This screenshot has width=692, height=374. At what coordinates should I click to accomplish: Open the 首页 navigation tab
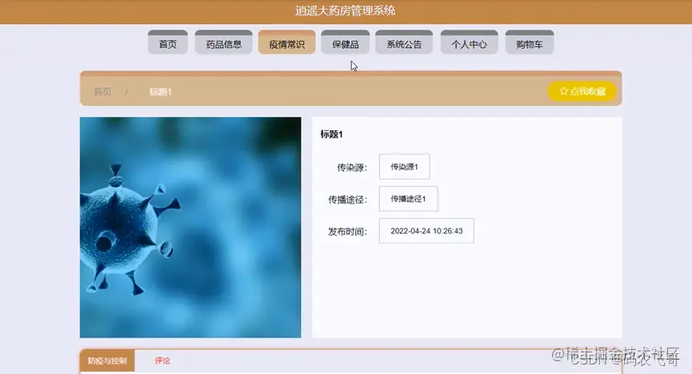pos(168,42)
